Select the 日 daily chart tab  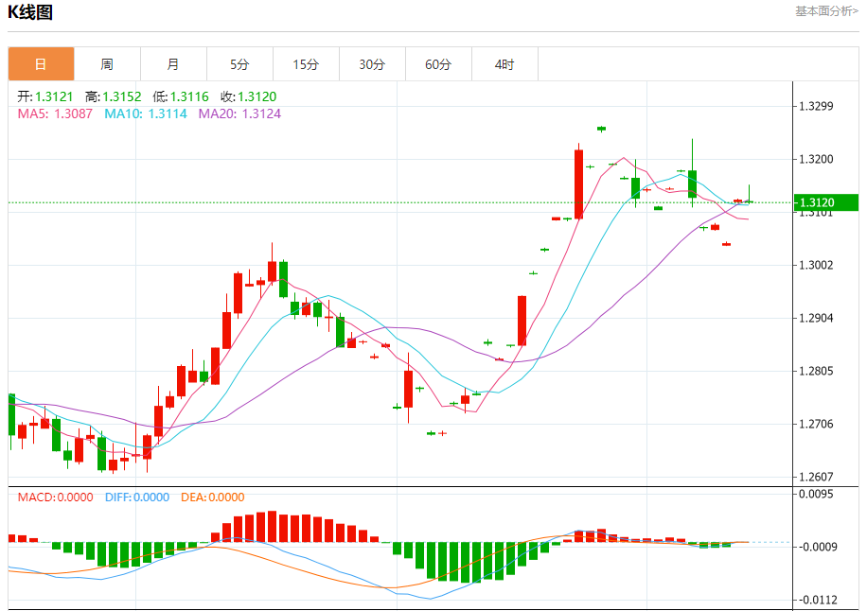tap(41, 64)
